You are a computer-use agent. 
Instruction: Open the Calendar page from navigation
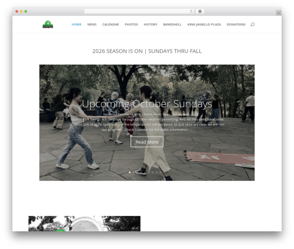(x=111, y=25)
